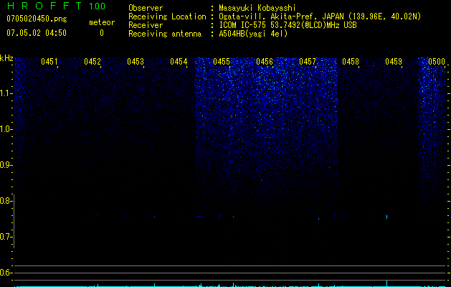
Task: Click the 0452 time marker
Action: 92,62
